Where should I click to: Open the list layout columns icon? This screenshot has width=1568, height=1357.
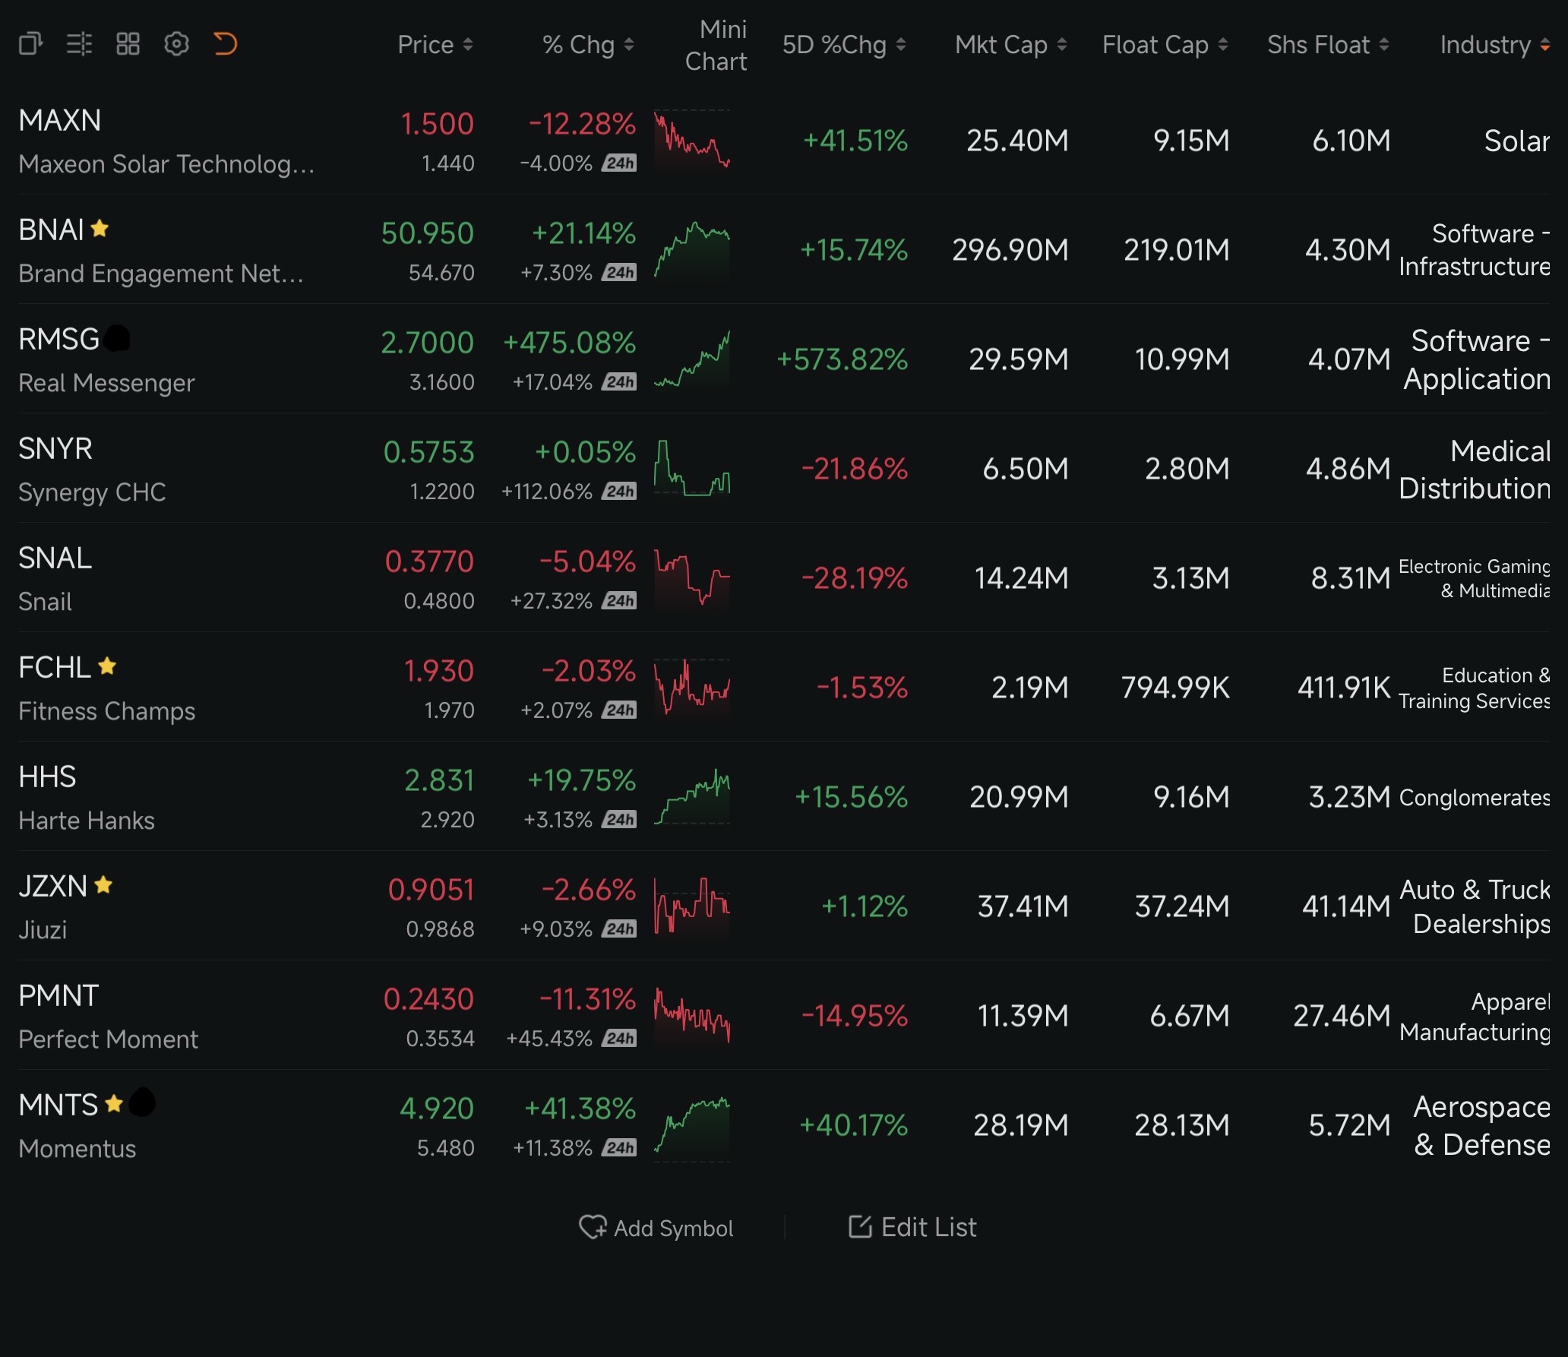(79, 44)
